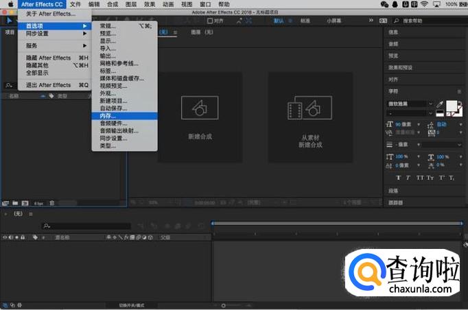Open the 外观... preferences entry

(124, 93)
